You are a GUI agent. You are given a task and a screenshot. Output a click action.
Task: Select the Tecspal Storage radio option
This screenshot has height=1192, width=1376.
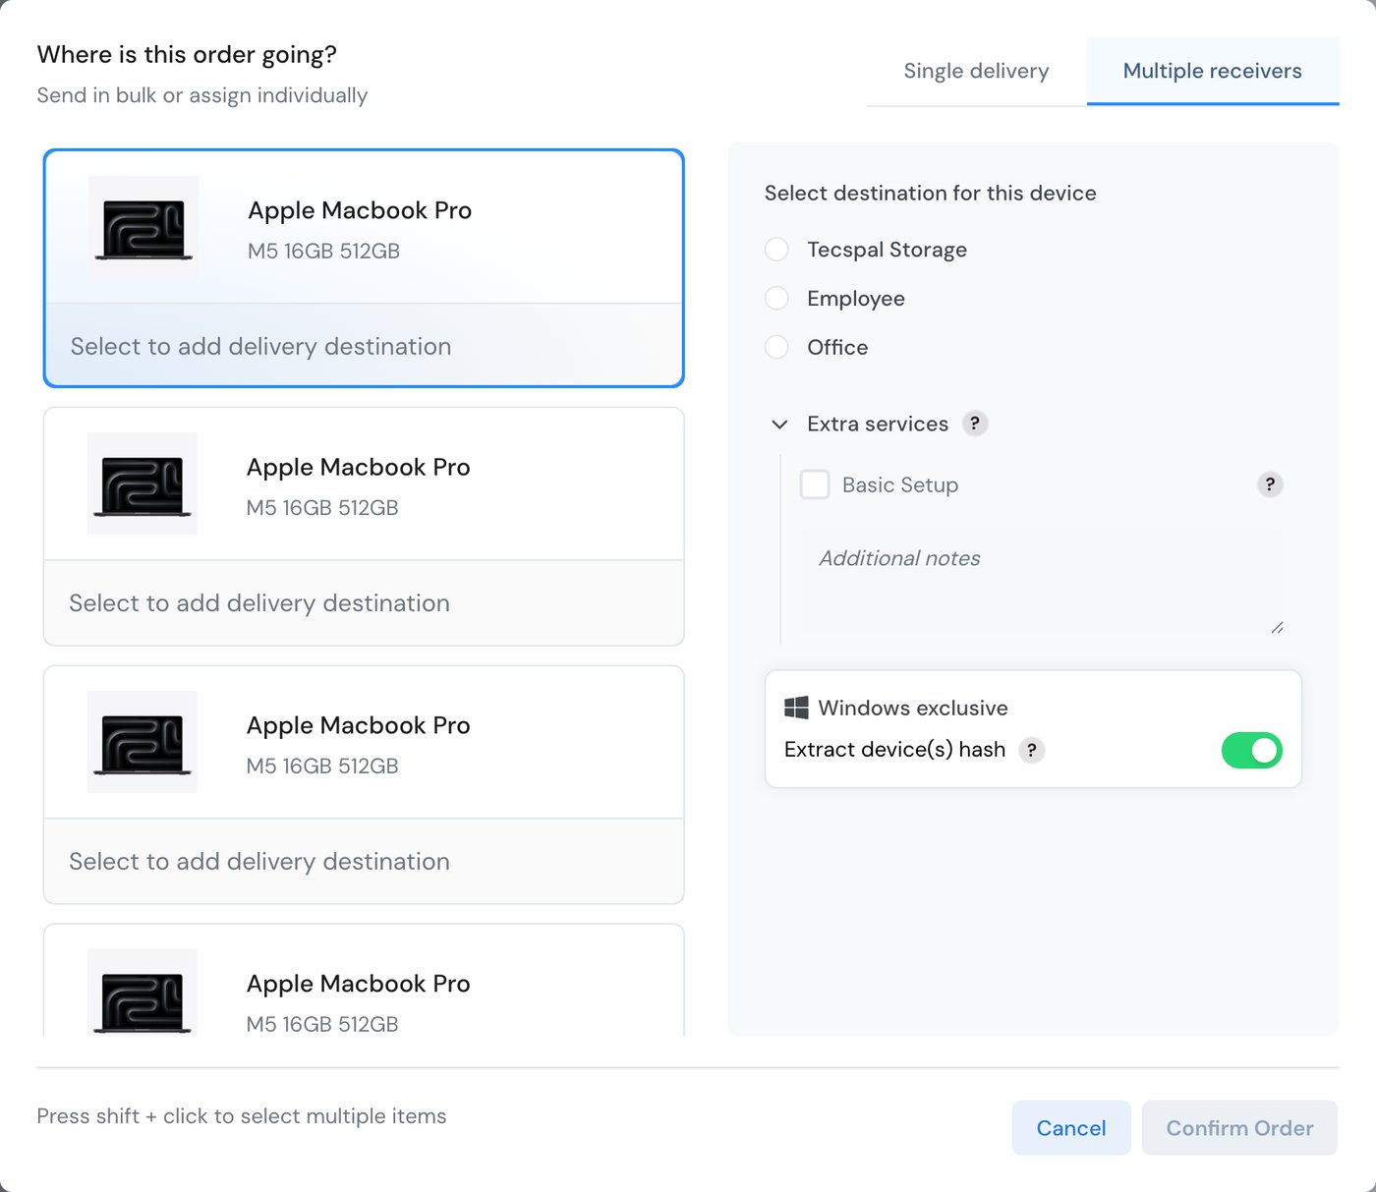[x=776, y=250]
